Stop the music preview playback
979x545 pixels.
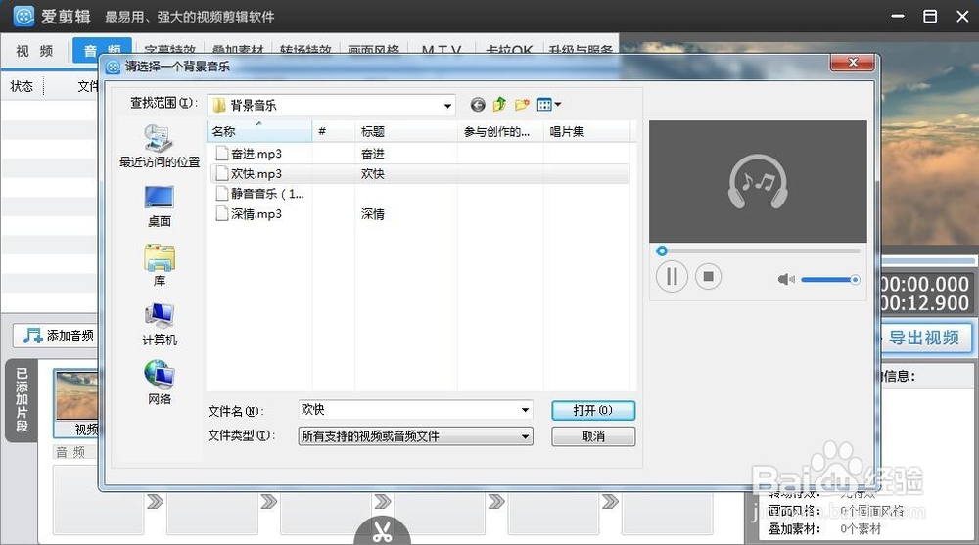708,276
